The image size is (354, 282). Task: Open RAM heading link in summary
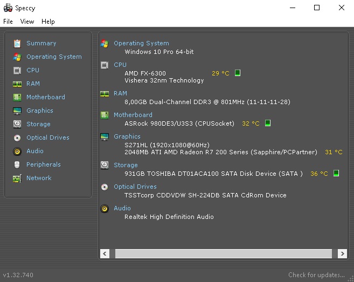tap(120, 93)
